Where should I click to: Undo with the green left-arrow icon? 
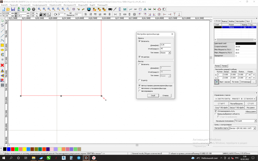(x=29, y=9)
